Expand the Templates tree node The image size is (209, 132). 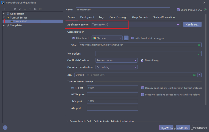pyautogui.click(x=4, y=25)
